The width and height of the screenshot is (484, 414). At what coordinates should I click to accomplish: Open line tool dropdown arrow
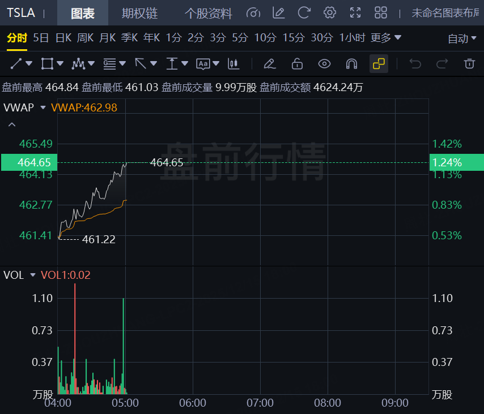pyautogui.click(x=29, y=64)
